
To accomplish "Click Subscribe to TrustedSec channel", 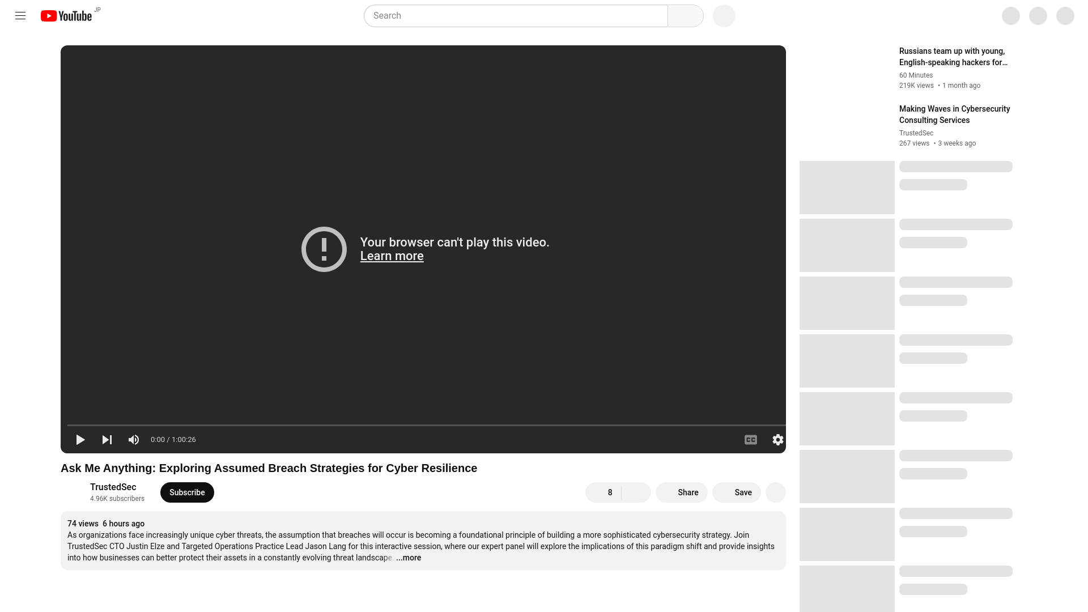I will click(187, 492).
